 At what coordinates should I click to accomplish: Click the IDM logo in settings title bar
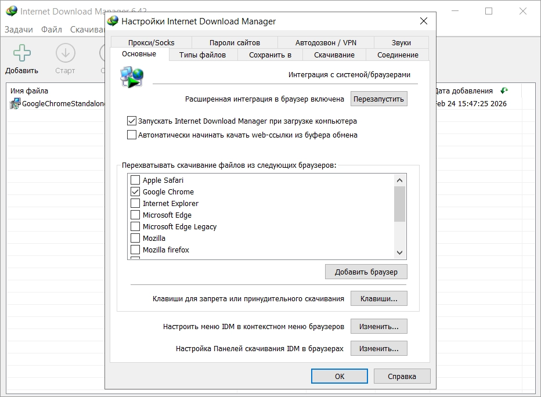click(113, 21)
